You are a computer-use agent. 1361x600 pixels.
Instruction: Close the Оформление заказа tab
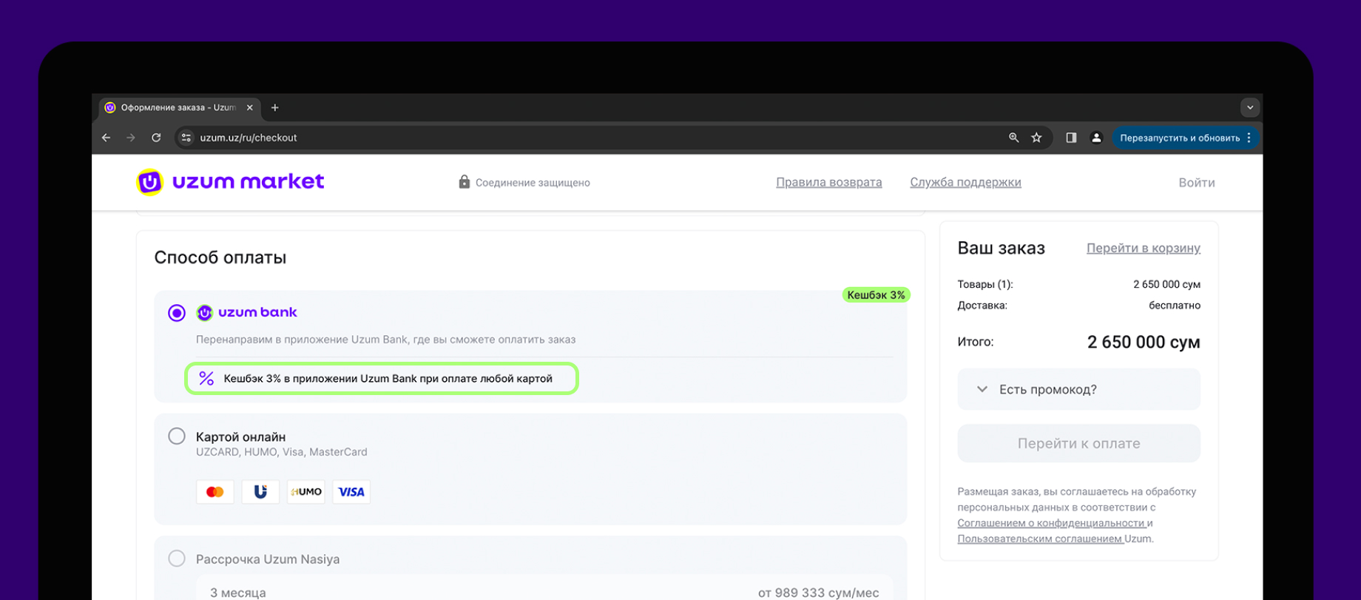[250, 107]
